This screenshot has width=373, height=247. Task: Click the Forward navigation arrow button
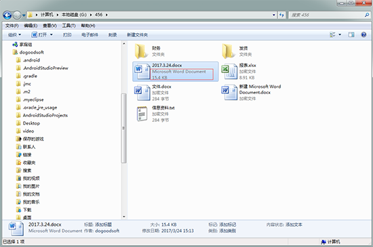click(x=17, y=15)
